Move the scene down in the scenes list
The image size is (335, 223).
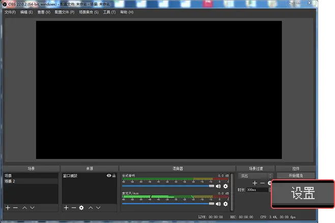click(32, 208)
